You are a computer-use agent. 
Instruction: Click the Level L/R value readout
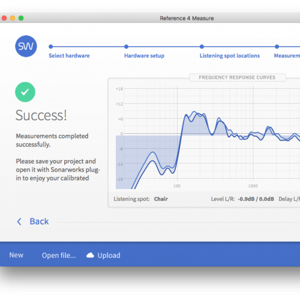click(x=256, y=199)
